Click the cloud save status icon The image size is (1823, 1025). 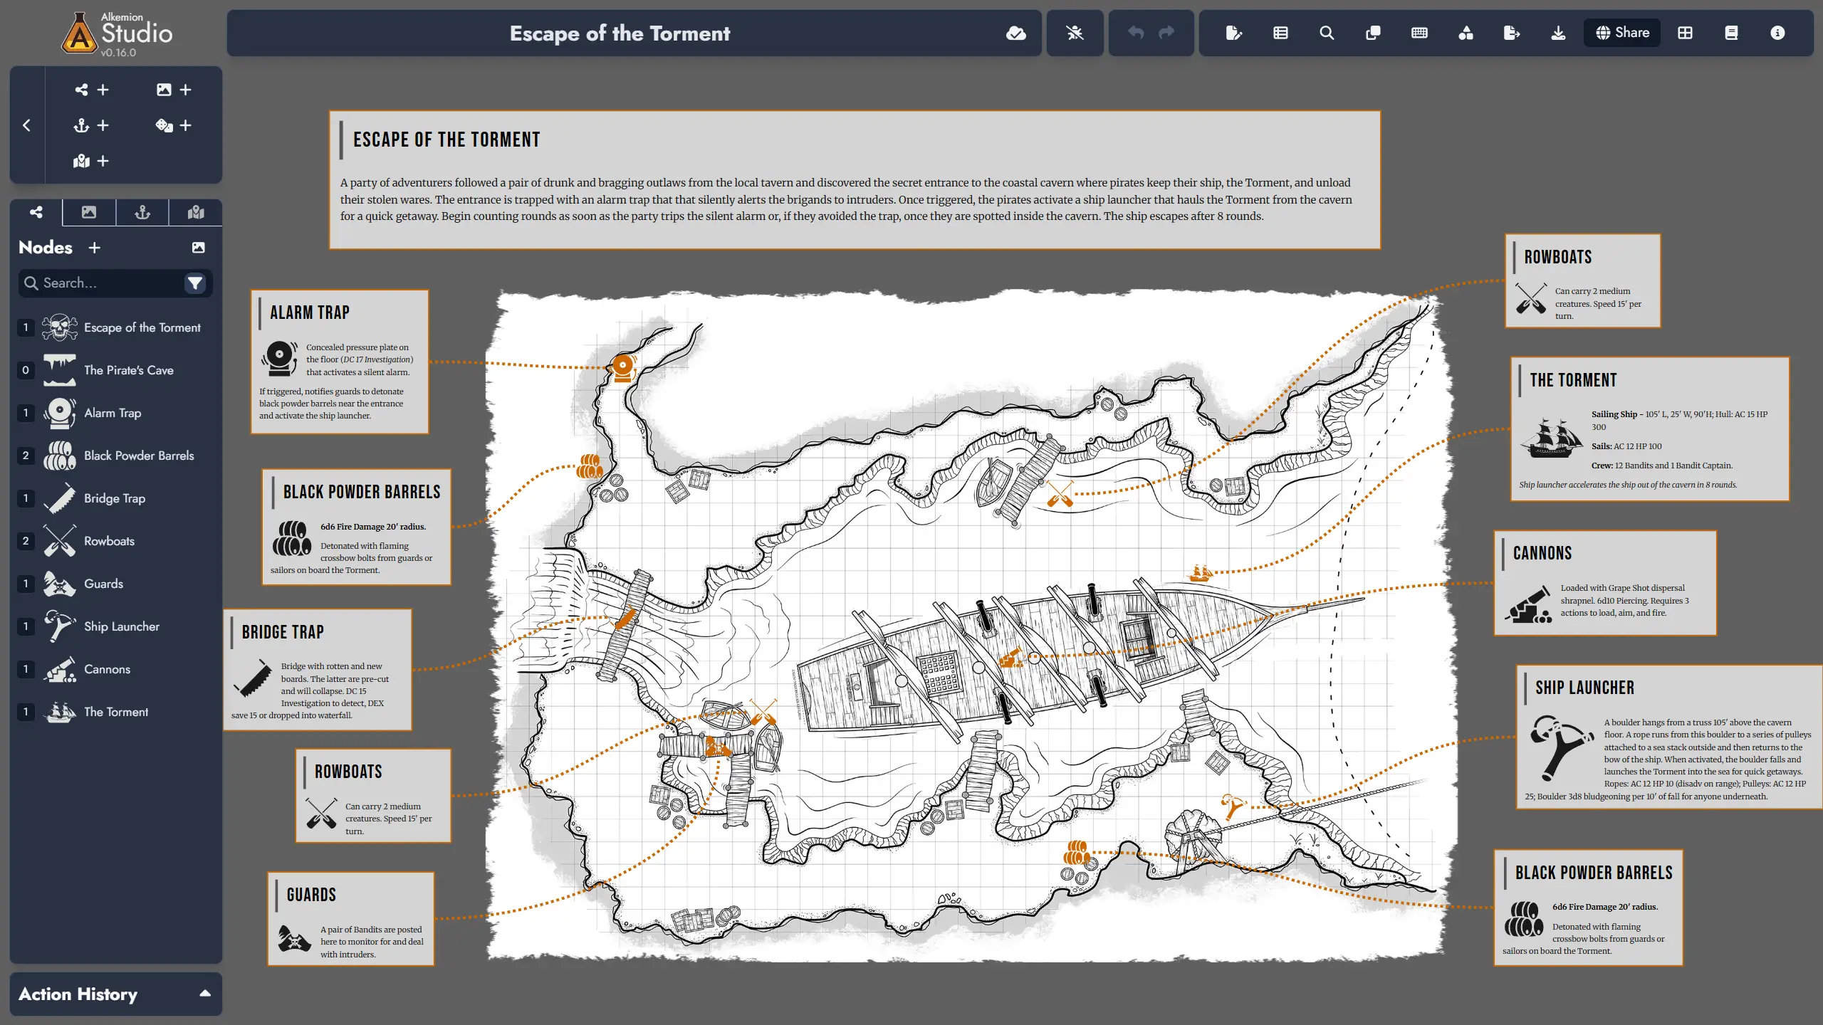coord(1015,33)
